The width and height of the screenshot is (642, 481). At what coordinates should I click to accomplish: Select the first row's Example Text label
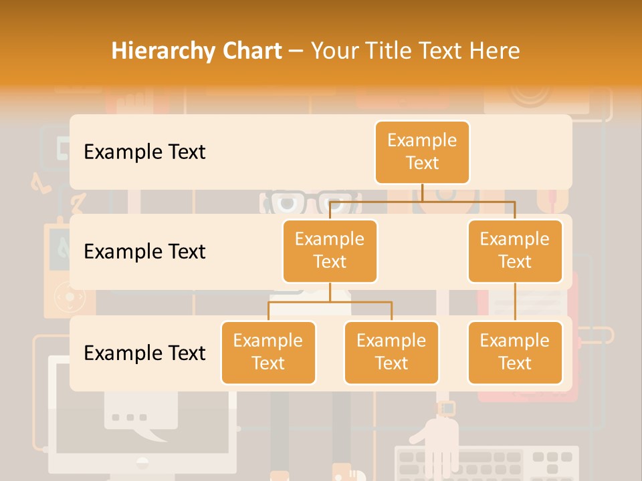144,152
